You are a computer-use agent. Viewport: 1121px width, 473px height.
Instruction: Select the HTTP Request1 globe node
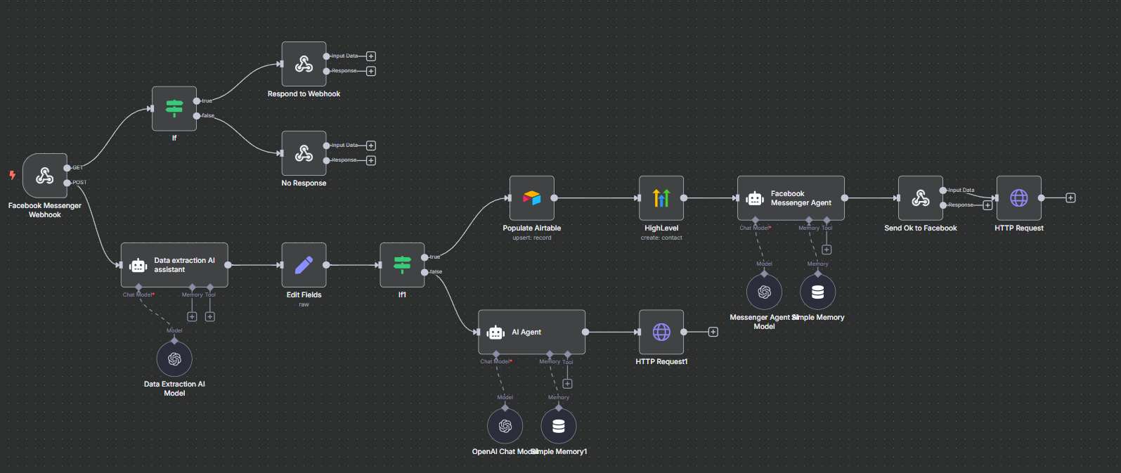click(661, 332)
